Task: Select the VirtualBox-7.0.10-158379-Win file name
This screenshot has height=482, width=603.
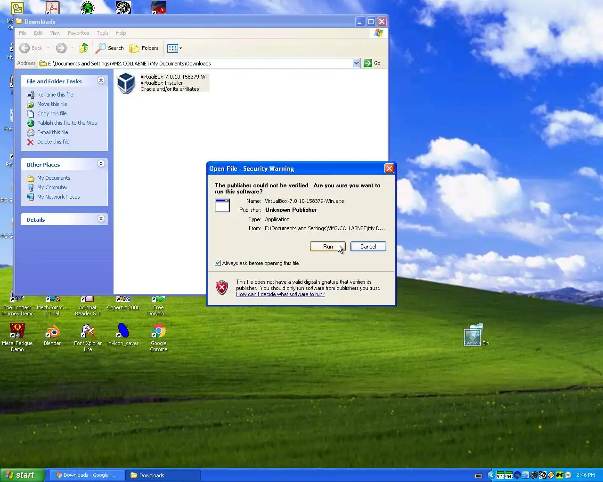Action: [x=175, y=77]
